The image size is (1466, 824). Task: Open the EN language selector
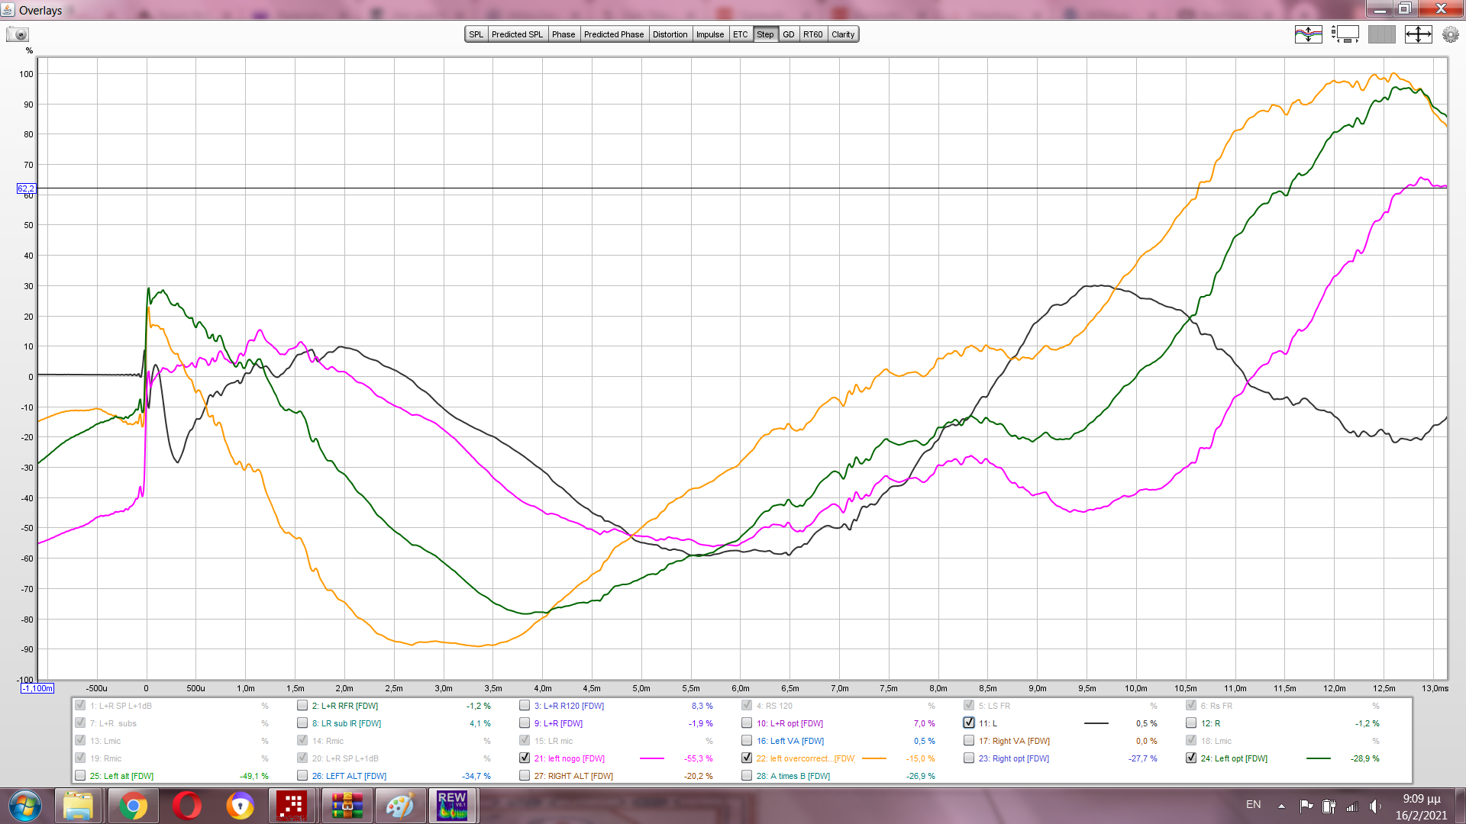click(1253, 805)
